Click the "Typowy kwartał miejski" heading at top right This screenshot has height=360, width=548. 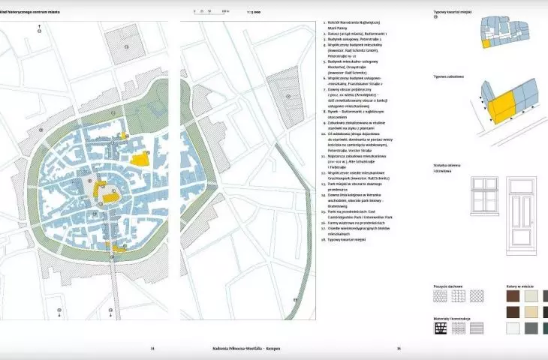click(452, 12)
